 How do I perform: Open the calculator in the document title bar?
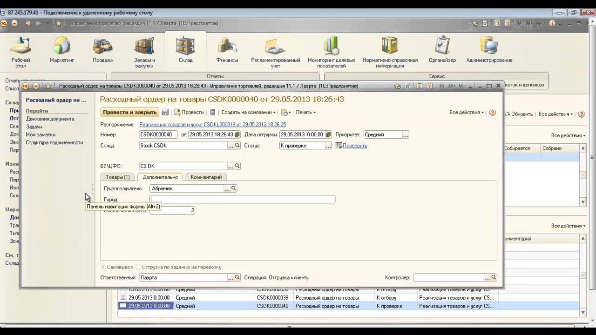coord(419,86)
